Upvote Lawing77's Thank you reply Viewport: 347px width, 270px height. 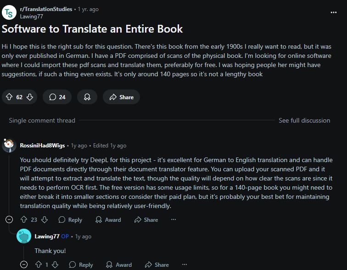click(x=39, y=264)
